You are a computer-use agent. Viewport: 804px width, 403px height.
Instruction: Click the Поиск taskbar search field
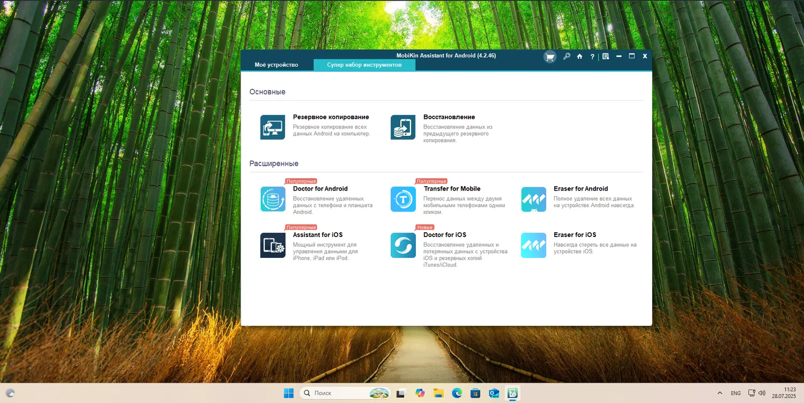tap(345, 393)
